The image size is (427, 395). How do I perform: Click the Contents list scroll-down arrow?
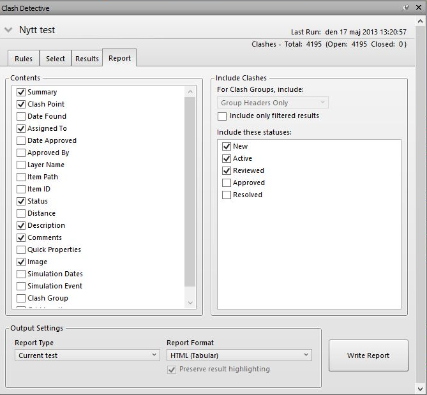[190, 302]
